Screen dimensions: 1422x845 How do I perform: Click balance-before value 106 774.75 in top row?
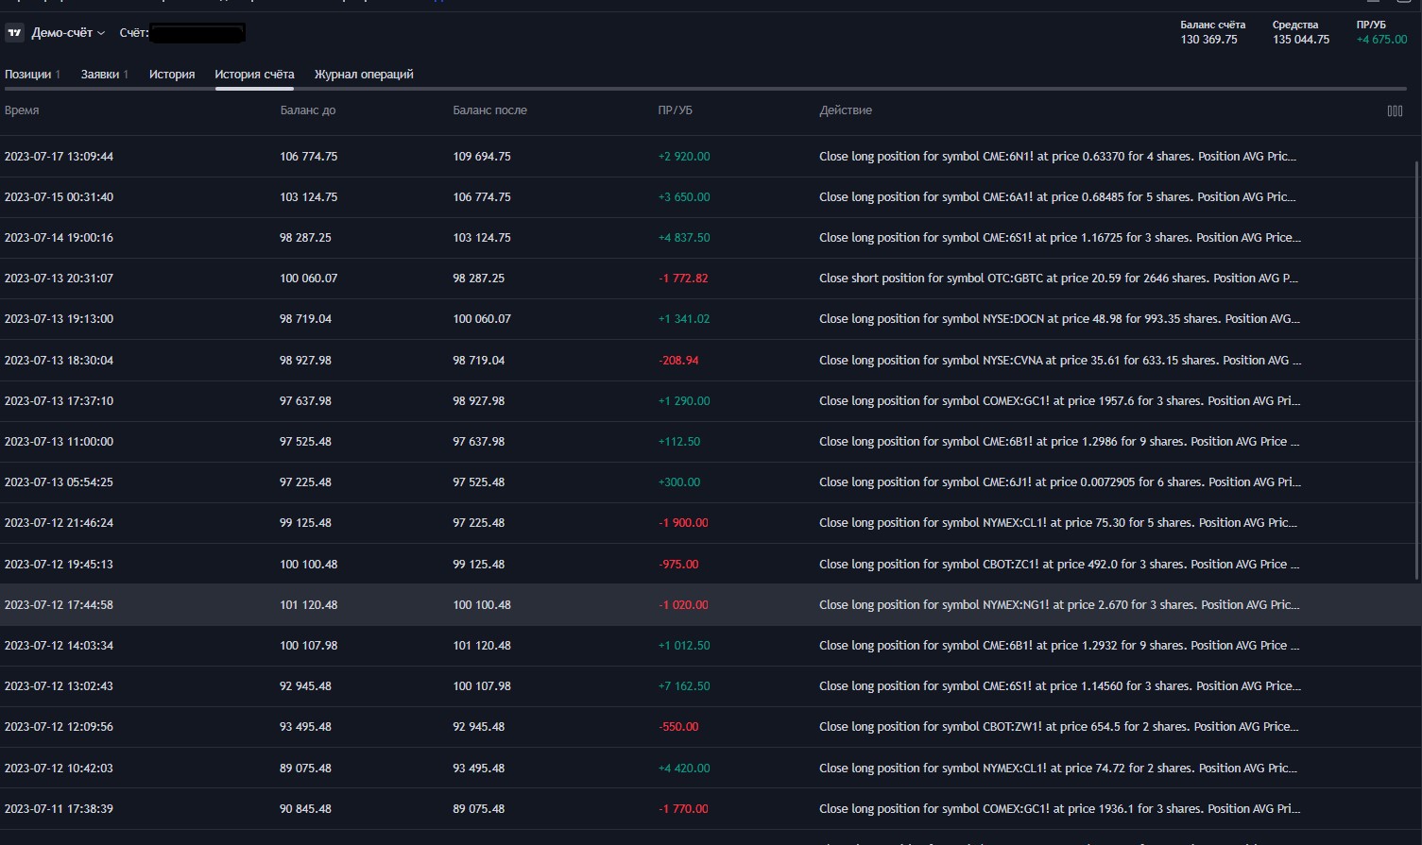click(308, 157)
